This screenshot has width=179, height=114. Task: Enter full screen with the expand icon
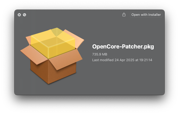click(x=24, y=15)
